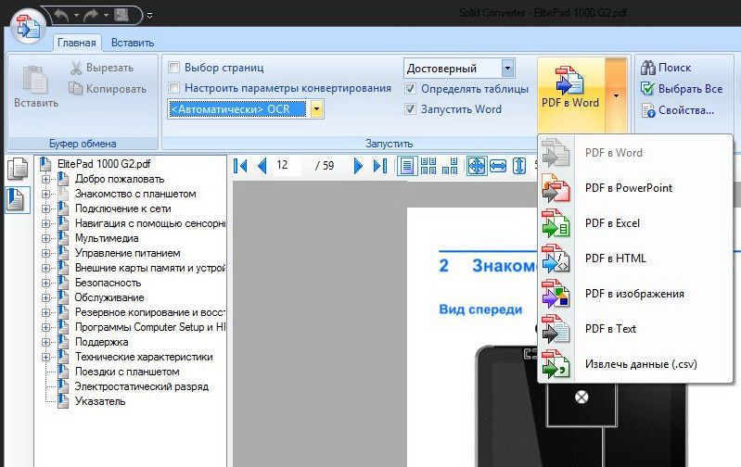Select Резервное копирование bookmark
Image resolution: width=741 pixels, height=467 pixels.
(150, 312)
